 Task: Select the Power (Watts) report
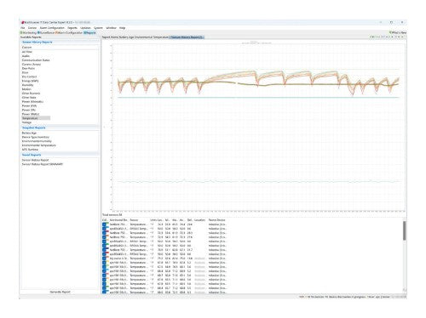[31, 114]
